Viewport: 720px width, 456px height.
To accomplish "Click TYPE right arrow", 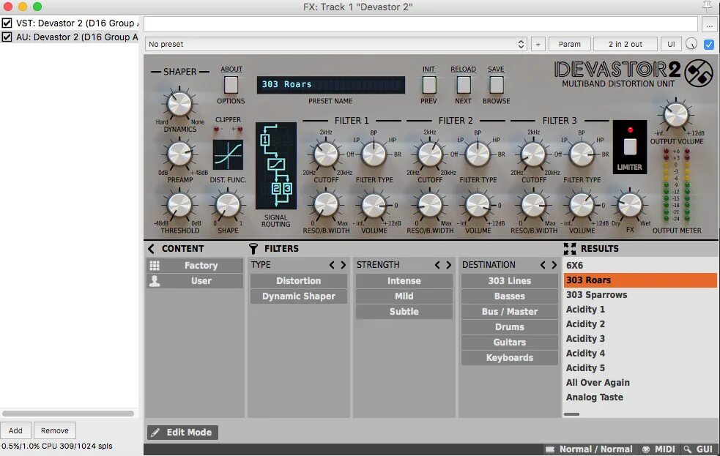I will (343, 265).
